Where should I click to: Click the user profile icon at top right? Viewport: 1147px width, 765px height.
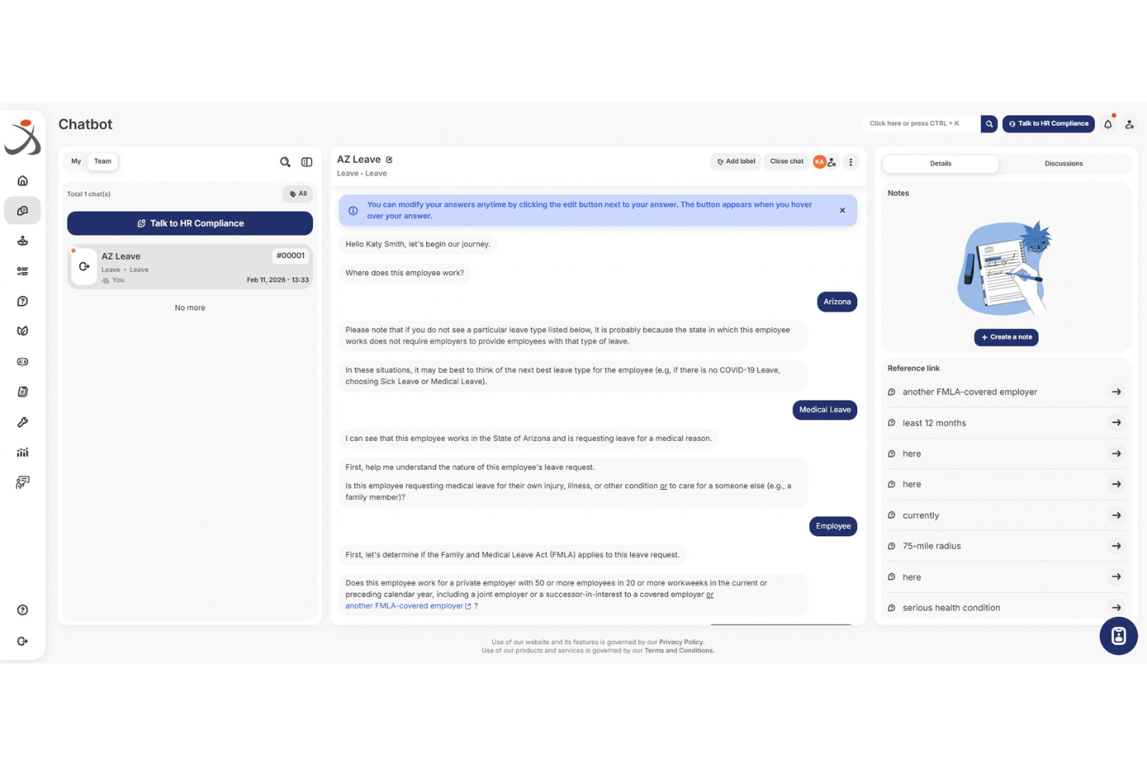[1130, 124]
